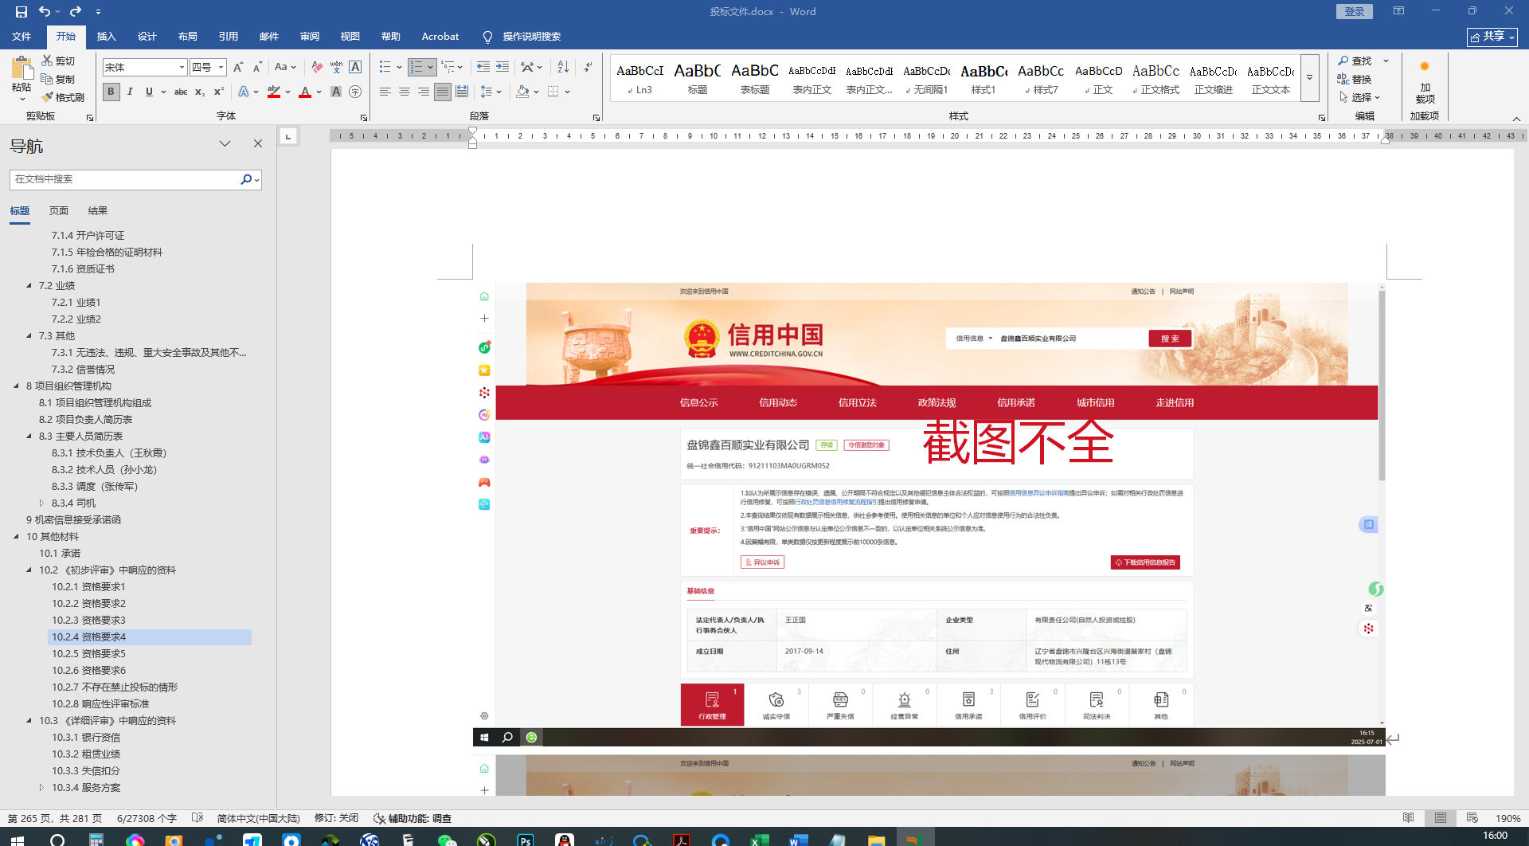Toggle track changes via 修订: 关闭 in status bar
The width and height of the screenshot is (1529, 846).
click(x=336, y=818)
